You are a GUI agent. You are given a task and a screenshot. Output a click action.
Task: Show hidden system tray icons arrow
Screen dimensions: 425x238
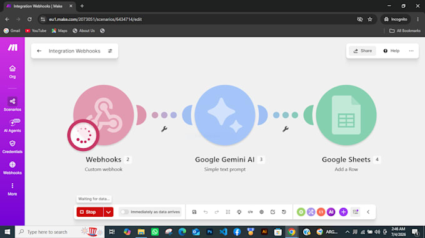click(x=347, y=232)
